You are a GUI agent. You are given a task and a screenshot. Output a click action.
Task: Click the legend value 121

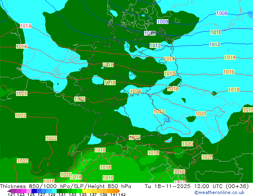tap(12, 194)
